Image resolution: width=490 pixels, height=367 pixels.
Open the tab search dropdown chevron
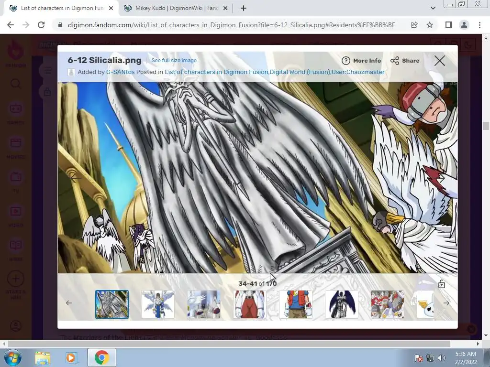[x=433, y=8]
